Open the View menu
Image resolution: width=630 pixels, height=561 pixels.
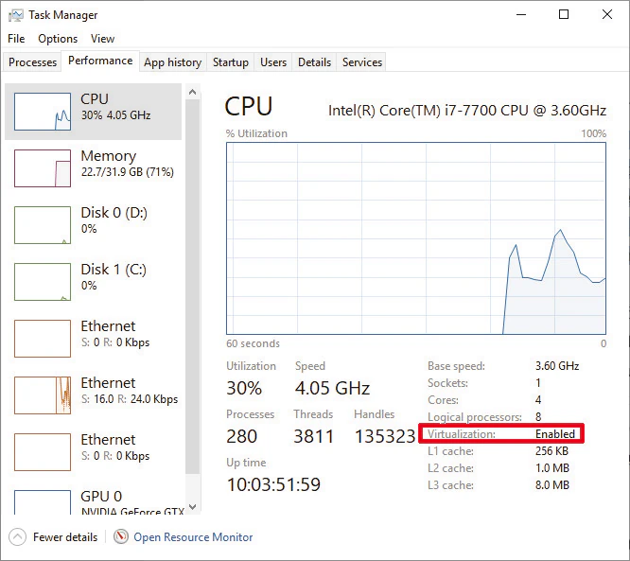coord(102,39)
